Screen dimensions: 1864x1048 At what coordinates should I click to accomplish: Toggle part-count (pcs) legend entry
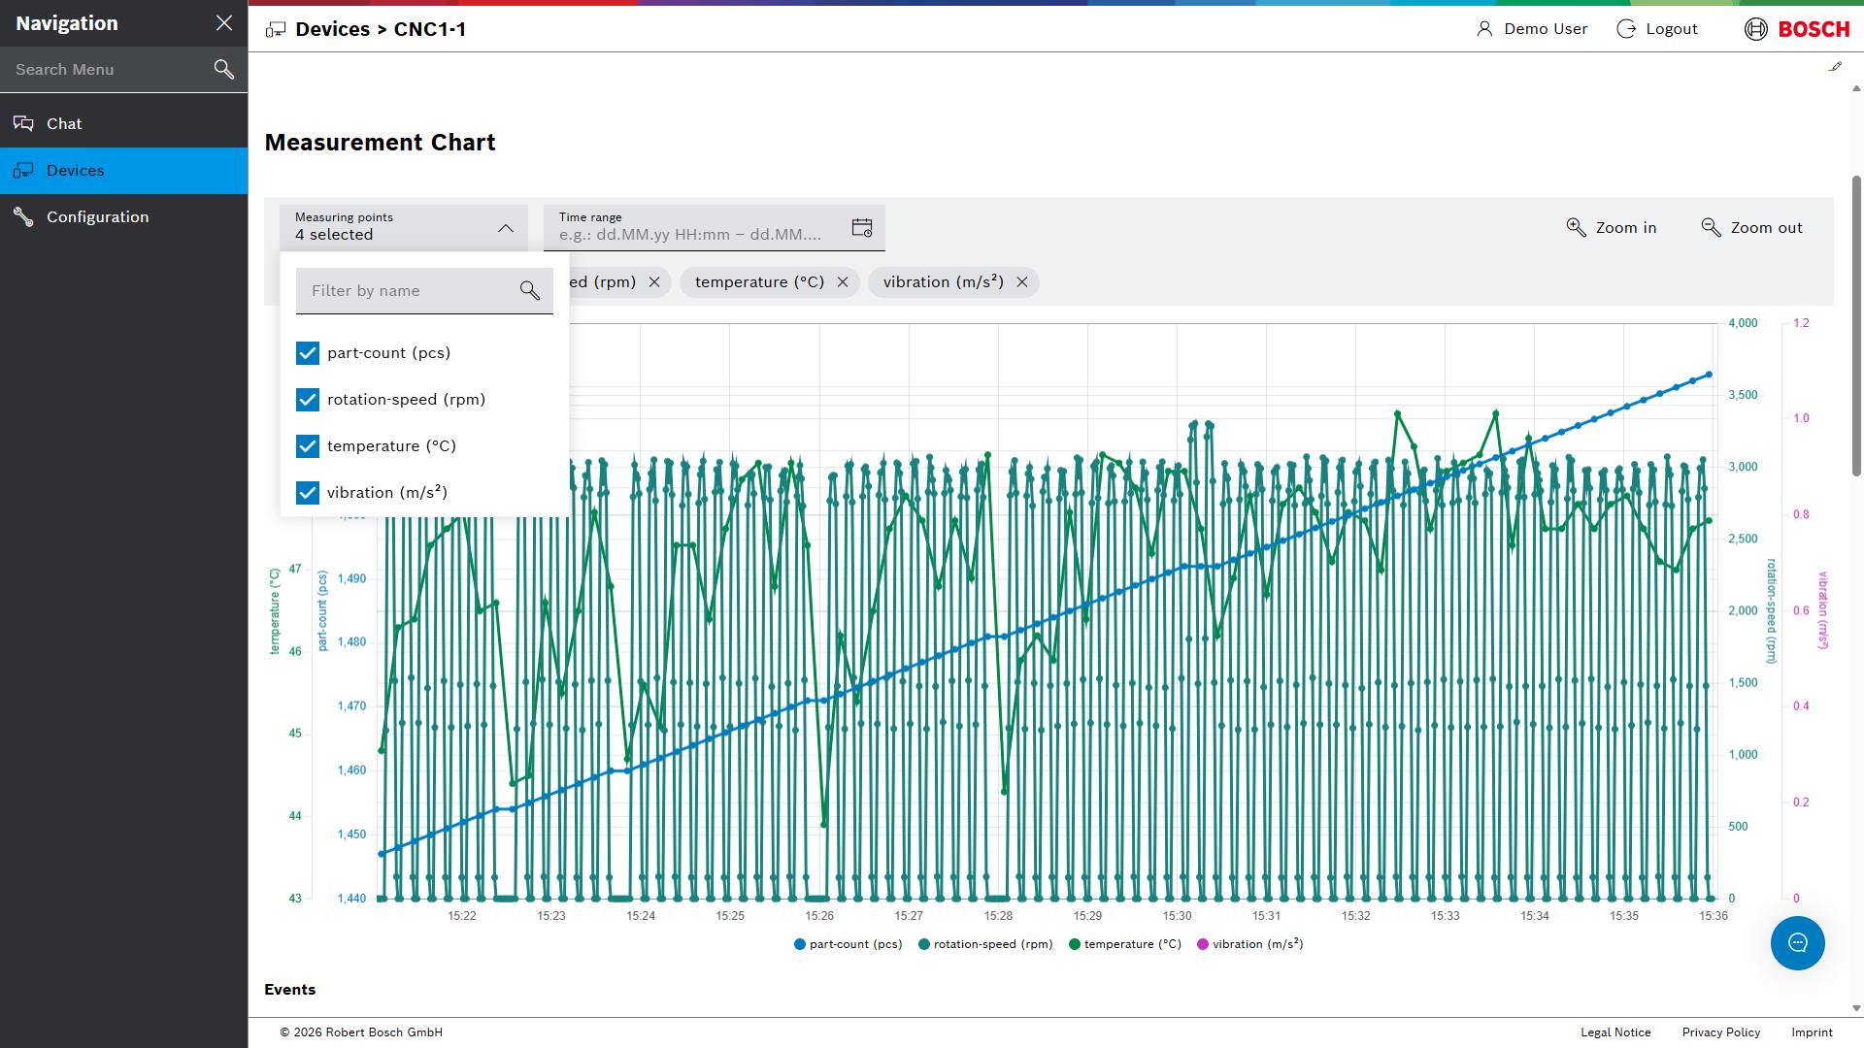click(849, 944)
